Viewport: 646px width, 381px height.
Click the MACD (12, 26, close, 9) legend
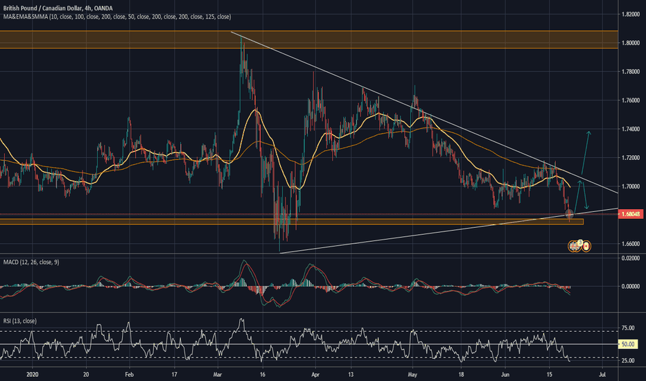pyautogui.click(x=31, y=262)
